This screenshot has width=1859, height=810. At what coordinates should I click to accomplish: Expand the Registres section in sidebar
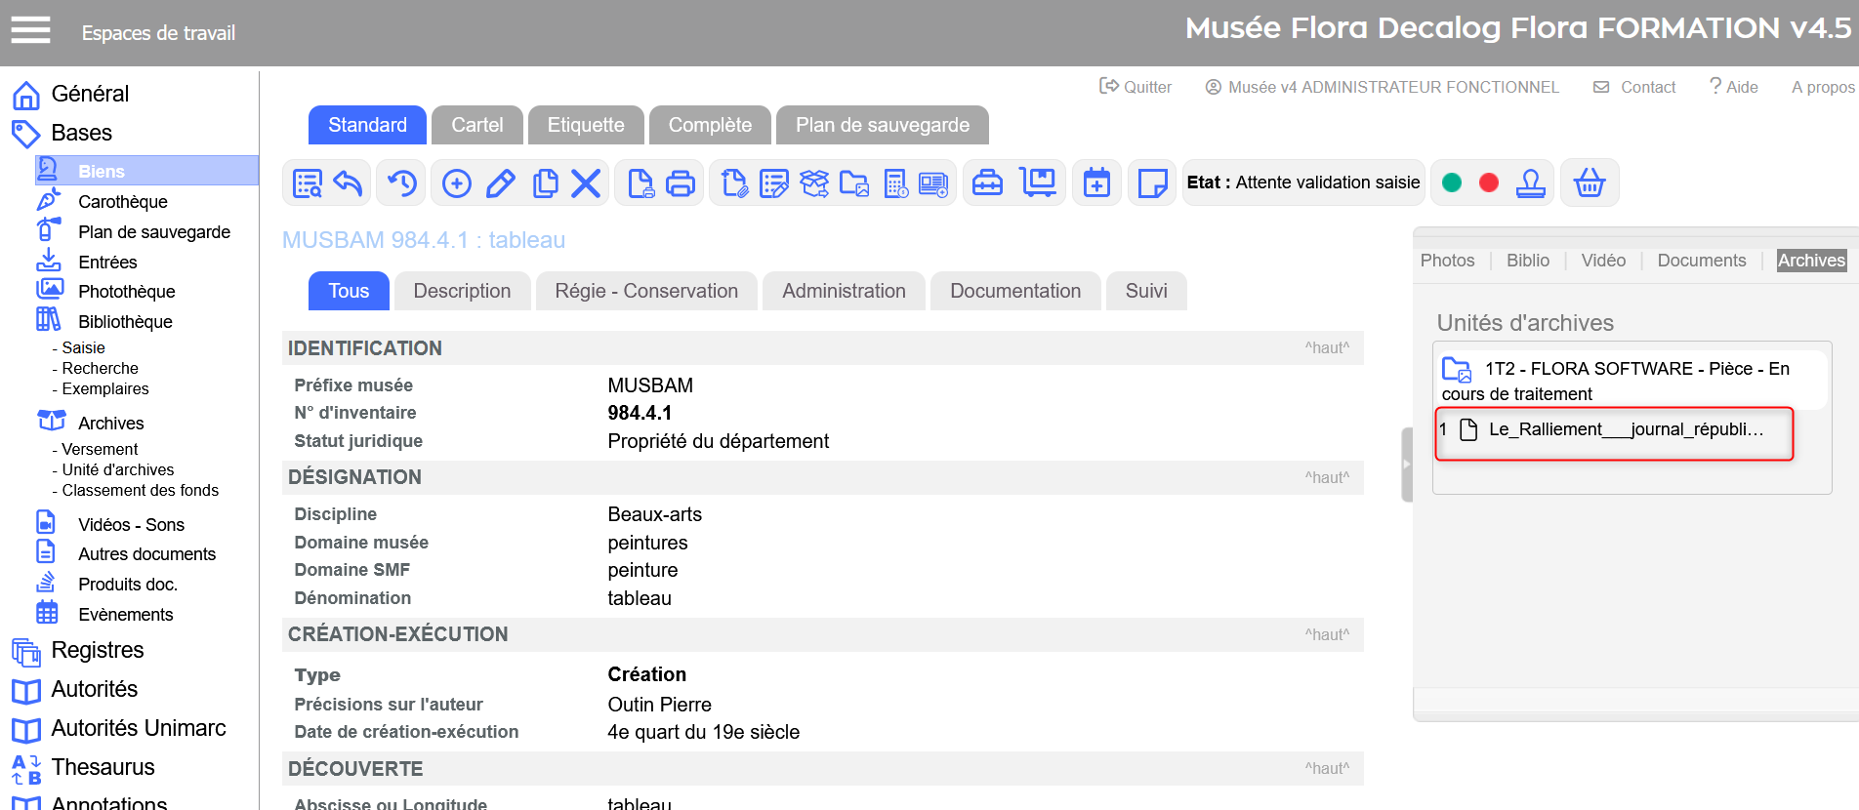[x=97, y=650]
